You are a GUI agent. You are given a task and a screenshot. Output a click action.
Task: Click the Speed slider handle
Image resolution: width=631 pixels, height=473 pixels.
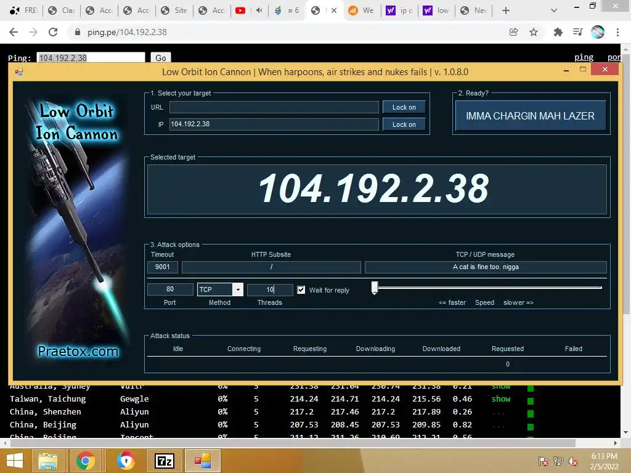pyautogui.click(x=375, y=288)
